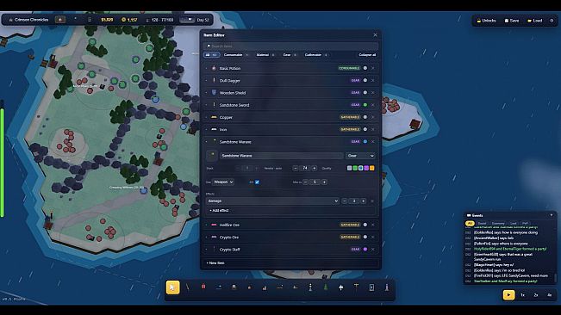Select the campfire tool in toolbar
Screen dimensions: 561x315
coord(249,287)
